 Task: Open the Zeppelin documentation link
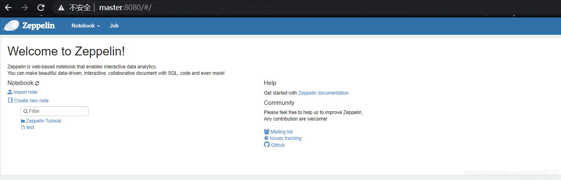point(324,93)
